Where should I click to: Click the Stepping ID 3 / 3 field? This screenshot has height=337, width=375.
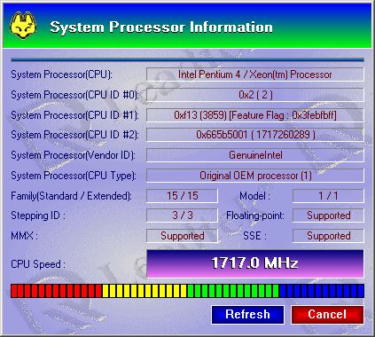(182, 216)
